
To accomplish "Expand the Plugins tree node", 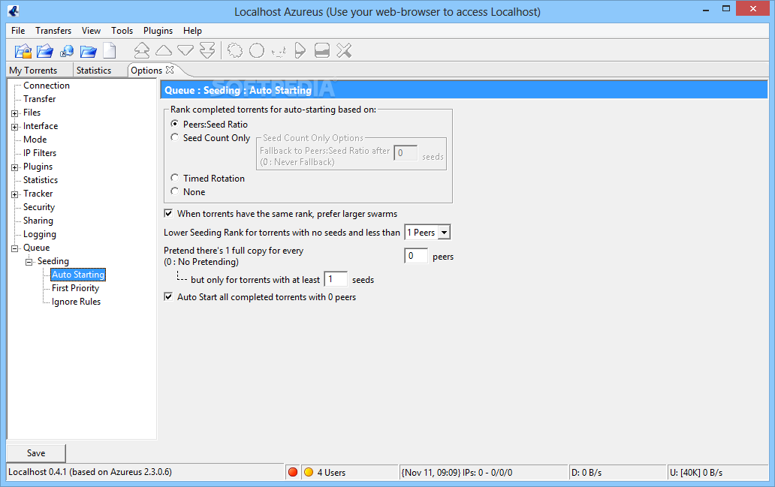I will pyautogui.click(x=15, y=167).
